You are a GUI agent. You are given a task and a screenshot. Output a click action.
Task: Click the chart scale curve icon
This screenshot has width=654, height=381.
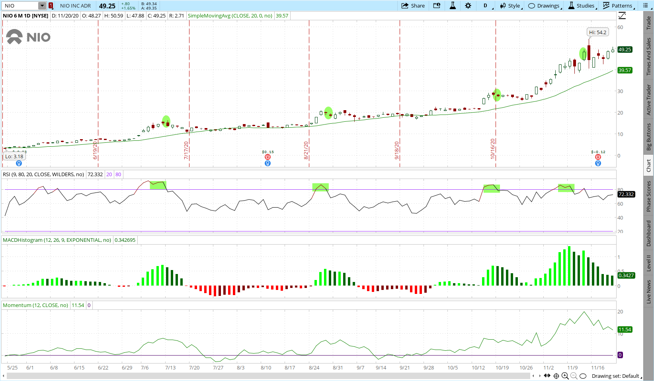click(x=622, y=16)
